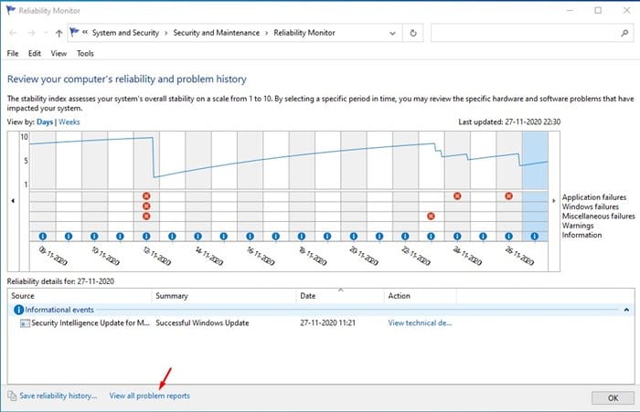
Task: Open the View menu
Action: [x=59, y=53]
